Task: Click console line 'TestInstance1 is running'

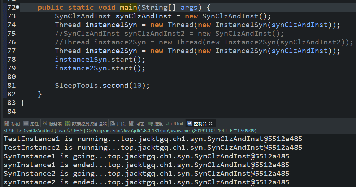Action: click(x=153, y=139)
